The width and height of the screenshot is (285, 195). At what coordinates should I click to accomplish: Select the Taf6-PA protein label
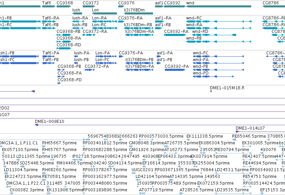pos(51,53)
